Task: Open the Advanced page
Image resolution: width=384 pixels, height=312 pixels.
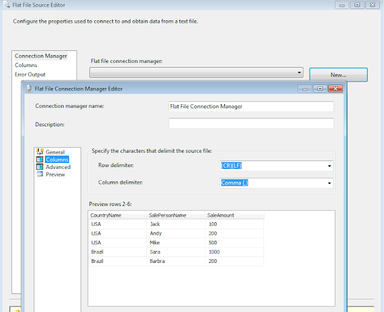Action: 58,167
